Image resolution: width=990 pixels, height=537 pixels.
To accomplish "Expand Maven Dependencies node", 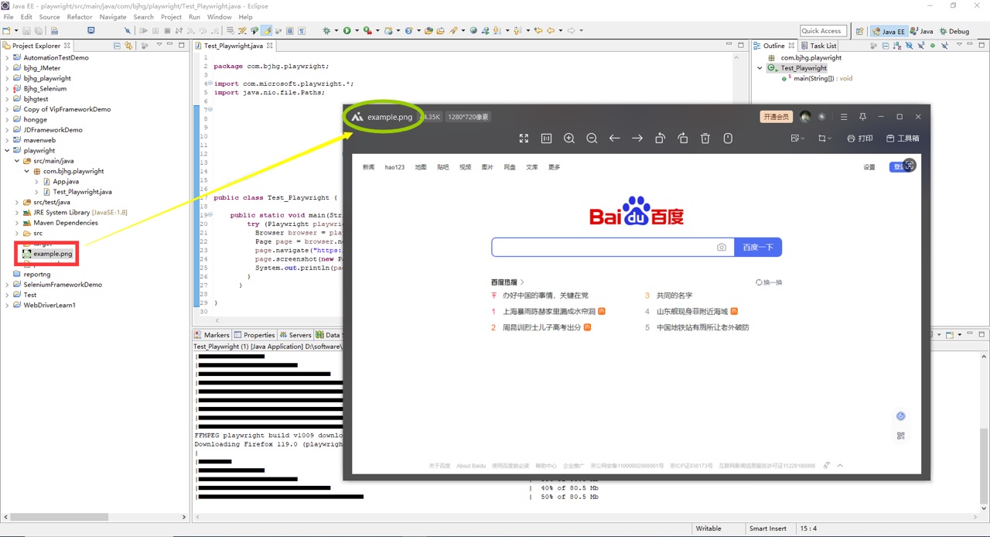I will (x=17, y=223).
